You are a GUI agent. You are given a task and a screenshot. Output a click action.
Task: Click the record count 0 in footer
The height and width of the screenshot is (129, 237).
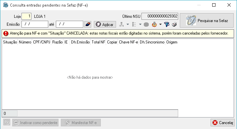point(10,114)
